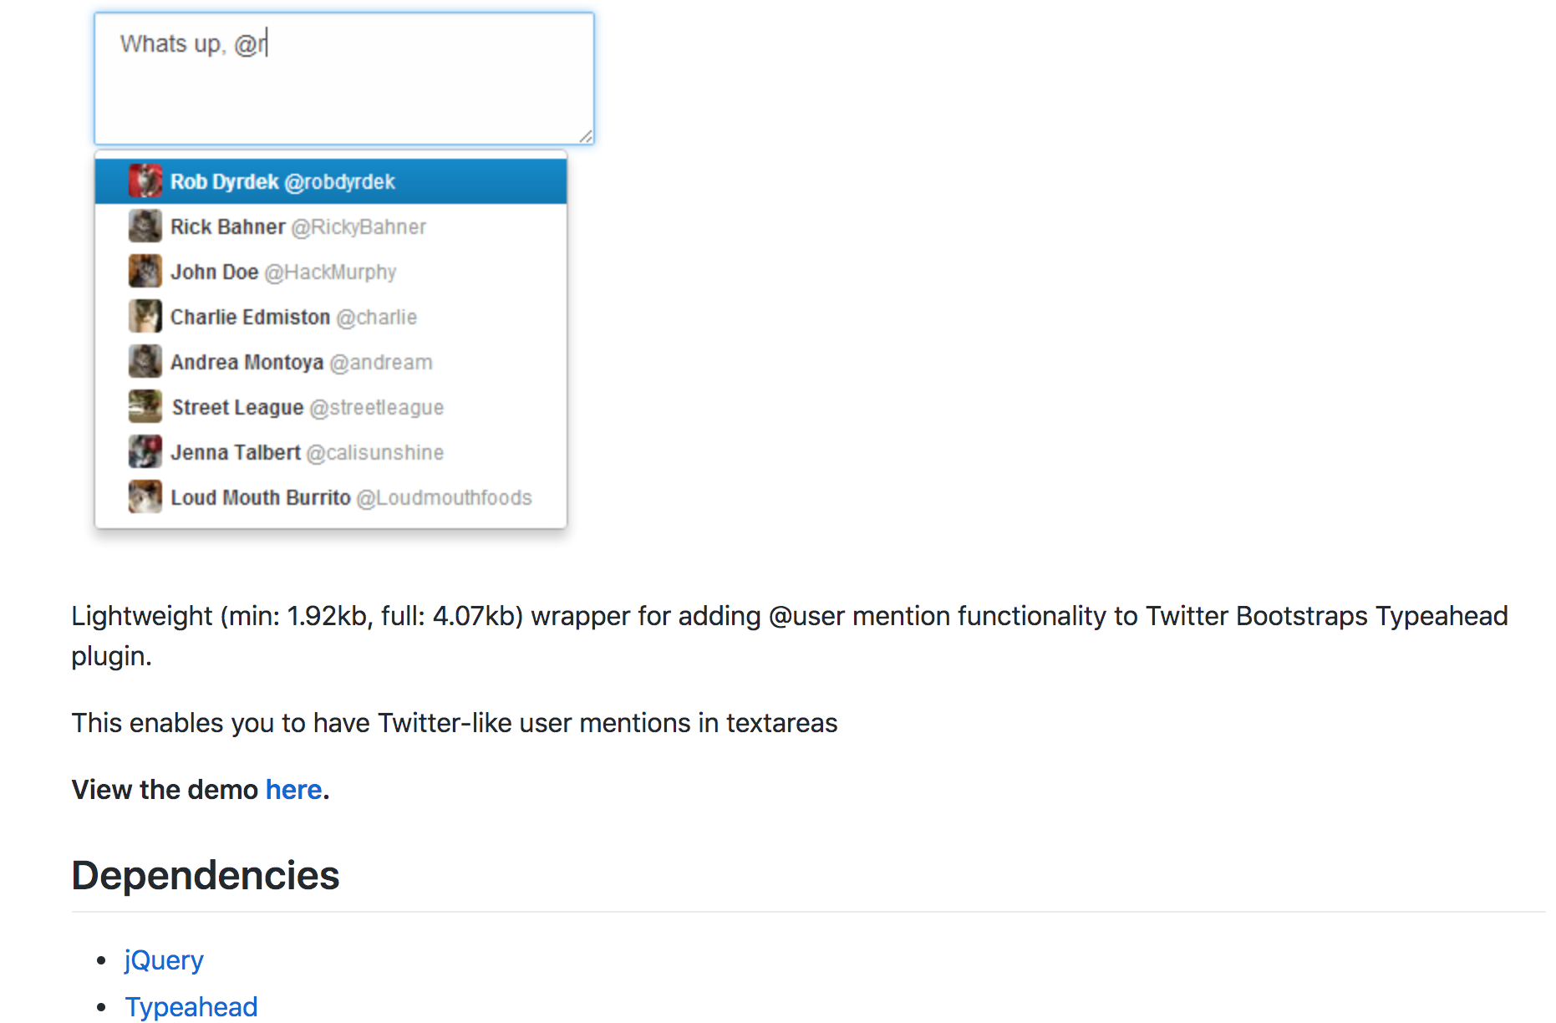The height and width of the screenshot is (1023, 1556).
Task: Click Rick Bahner's avatar thumbnail
Action: pyautogui.click(x=145, y=226)
